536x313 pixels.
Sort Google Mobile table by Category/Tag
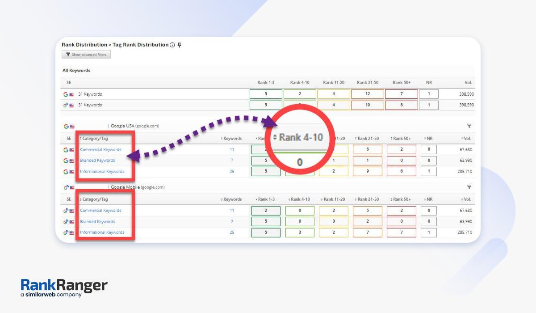(94, 199)
